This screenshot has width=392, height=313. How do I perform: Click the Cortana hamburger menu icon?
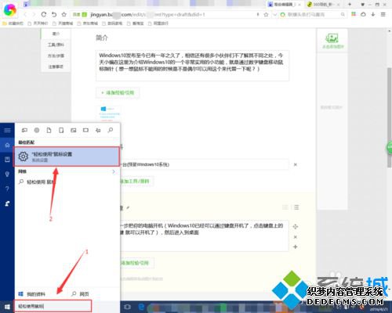coord(7,130)
